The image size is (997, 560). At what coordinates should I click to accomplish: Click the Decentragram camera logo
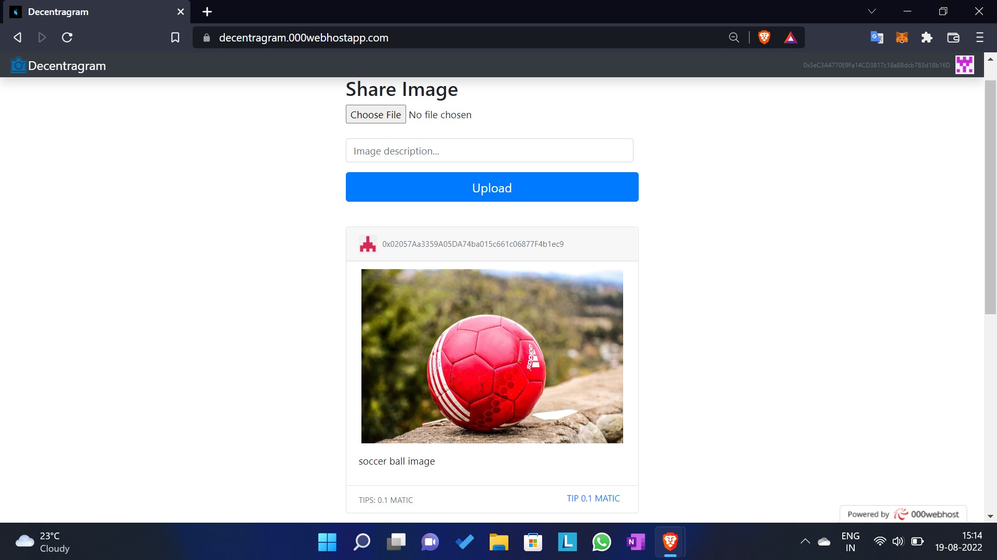19,65
